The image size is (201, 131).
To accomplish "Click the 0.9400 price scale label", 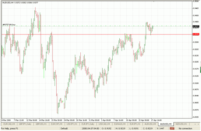I will (196, 22).
